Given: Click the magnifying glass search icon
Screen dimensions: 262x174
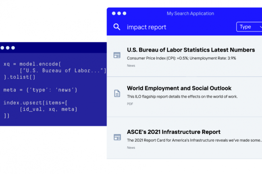Looking at the screenshot, I should coord(117,27).
